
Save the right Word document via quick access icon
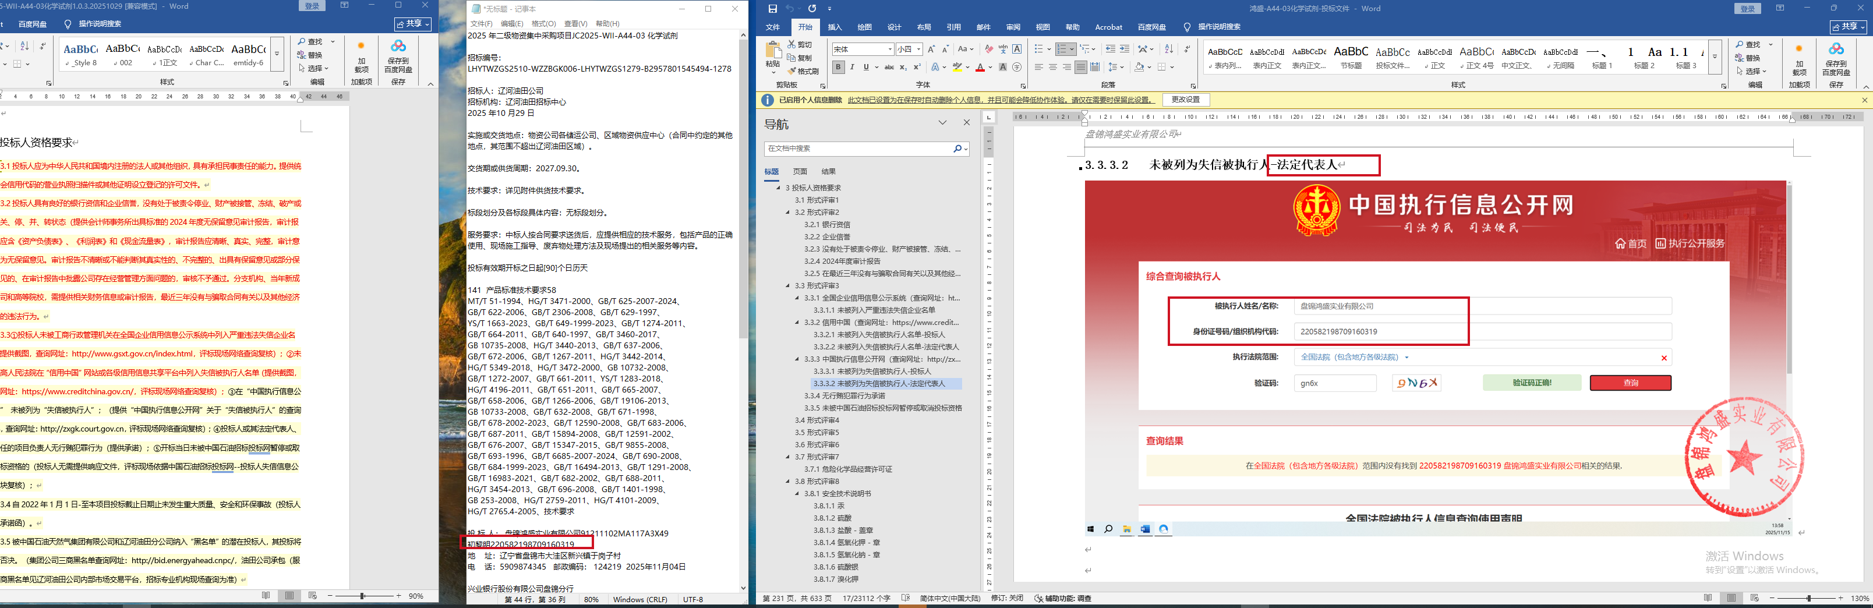pyautogui.click(x=772, y=9)
